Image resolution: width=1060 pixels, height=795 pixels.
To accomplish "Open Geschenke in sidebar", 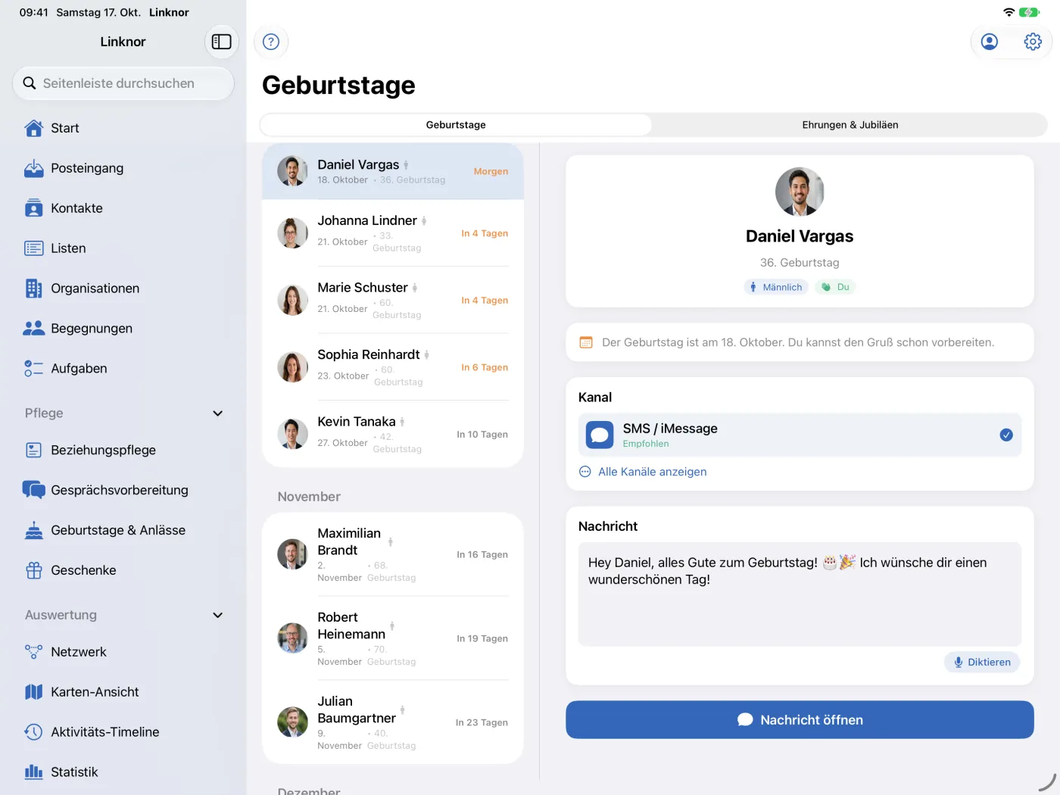I will pyautogui.click(x=123, y=570).
